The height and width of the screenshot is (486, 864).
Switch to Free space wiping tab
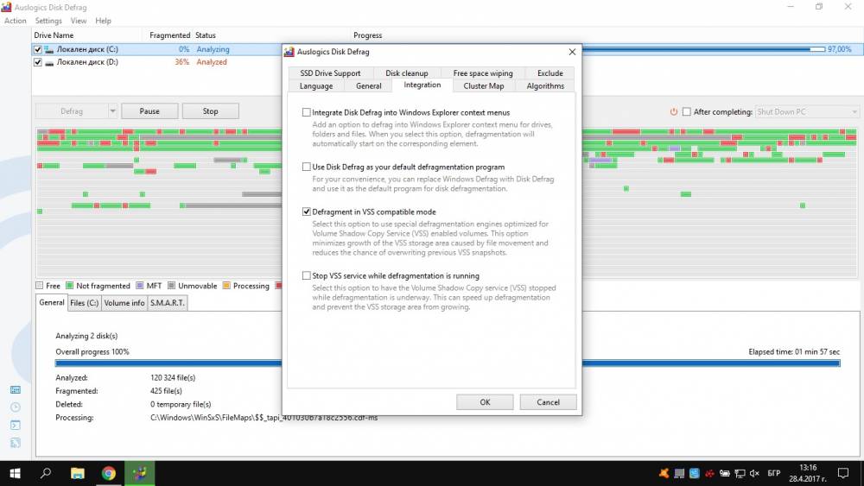tap(483, 73)
